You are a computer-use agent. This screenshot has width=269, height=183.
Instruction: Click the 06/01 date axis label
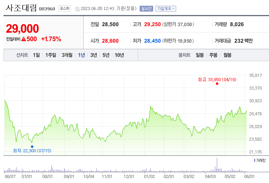point(249,176)
